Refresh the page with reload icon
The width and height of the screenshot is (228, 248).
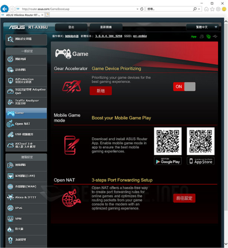(142, 9)
